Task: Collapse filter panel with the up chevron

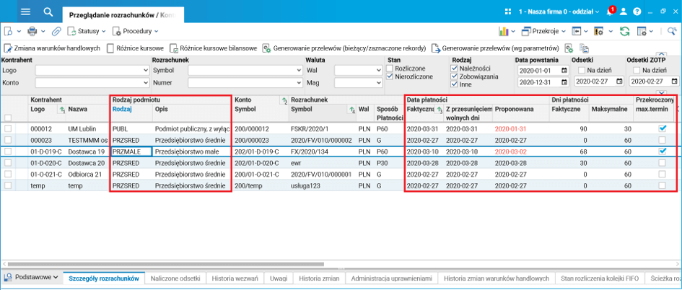Action: (x=663, y=55)
